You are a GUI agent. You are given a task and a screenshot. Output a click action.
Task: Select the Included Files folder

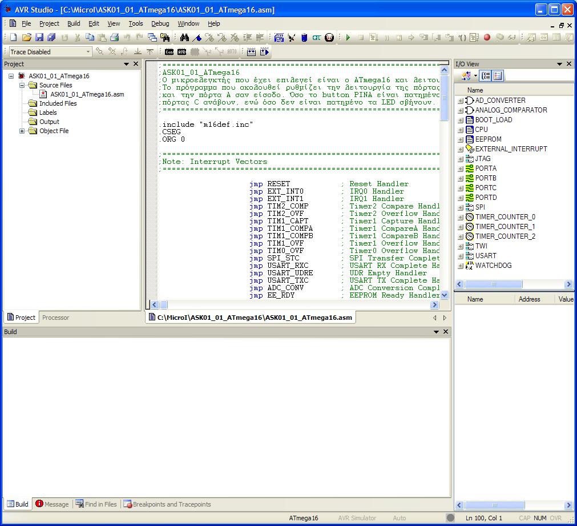click(58, 103)
